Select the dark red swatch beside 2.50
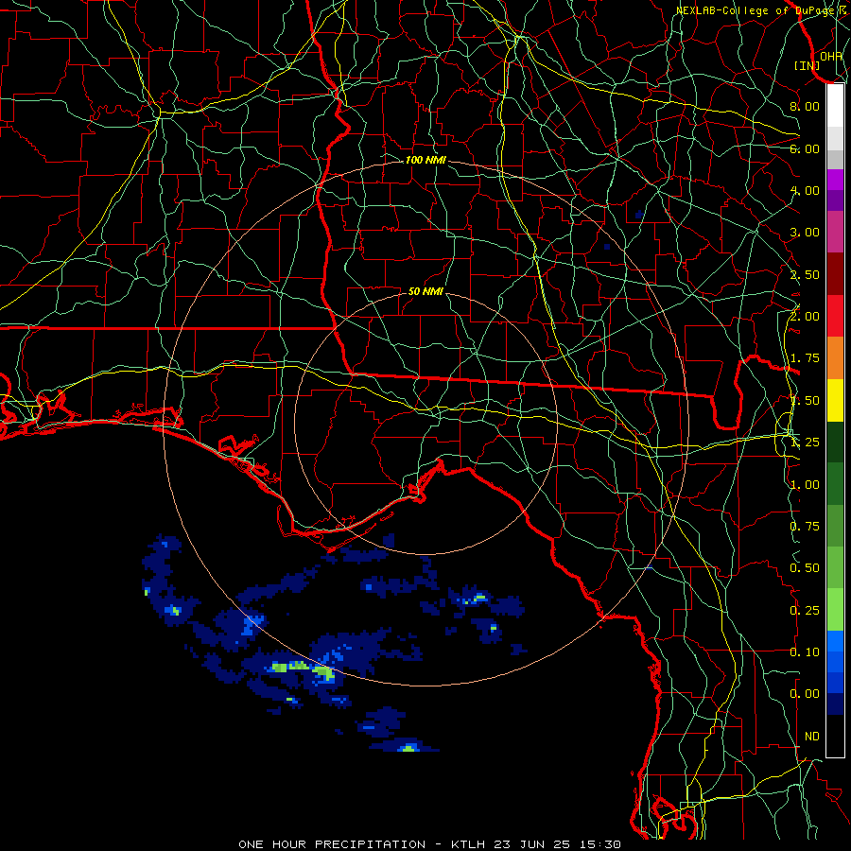 coord(835,274)
